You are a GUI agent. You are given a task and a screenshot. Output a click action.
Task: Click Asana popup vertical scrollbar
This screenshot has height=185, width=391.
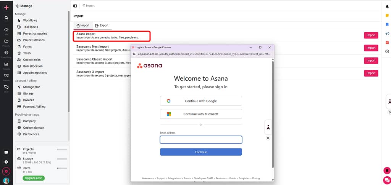[x=273, y=114]
